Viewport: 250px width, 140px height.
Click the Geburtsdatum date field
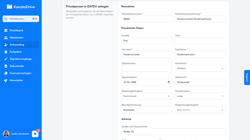(x=147, y=82)
